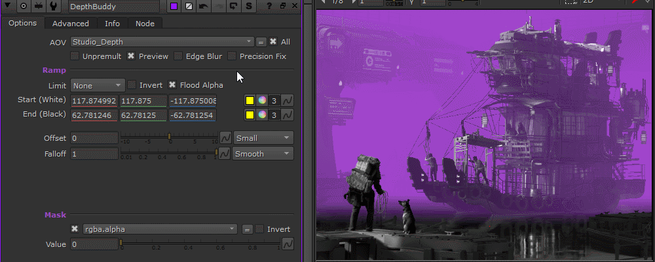Viewport: 655px width, 262px height.
Task: Change the purple node color swatch
Action: 174,6
